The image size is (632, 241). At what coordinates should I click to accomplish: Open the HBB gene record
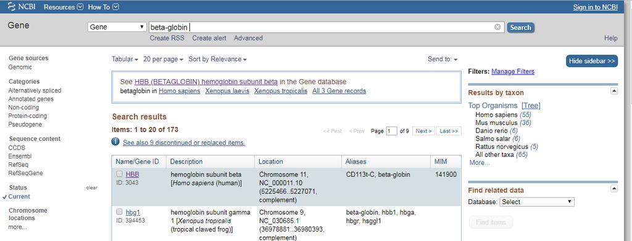tap(132, 175)
